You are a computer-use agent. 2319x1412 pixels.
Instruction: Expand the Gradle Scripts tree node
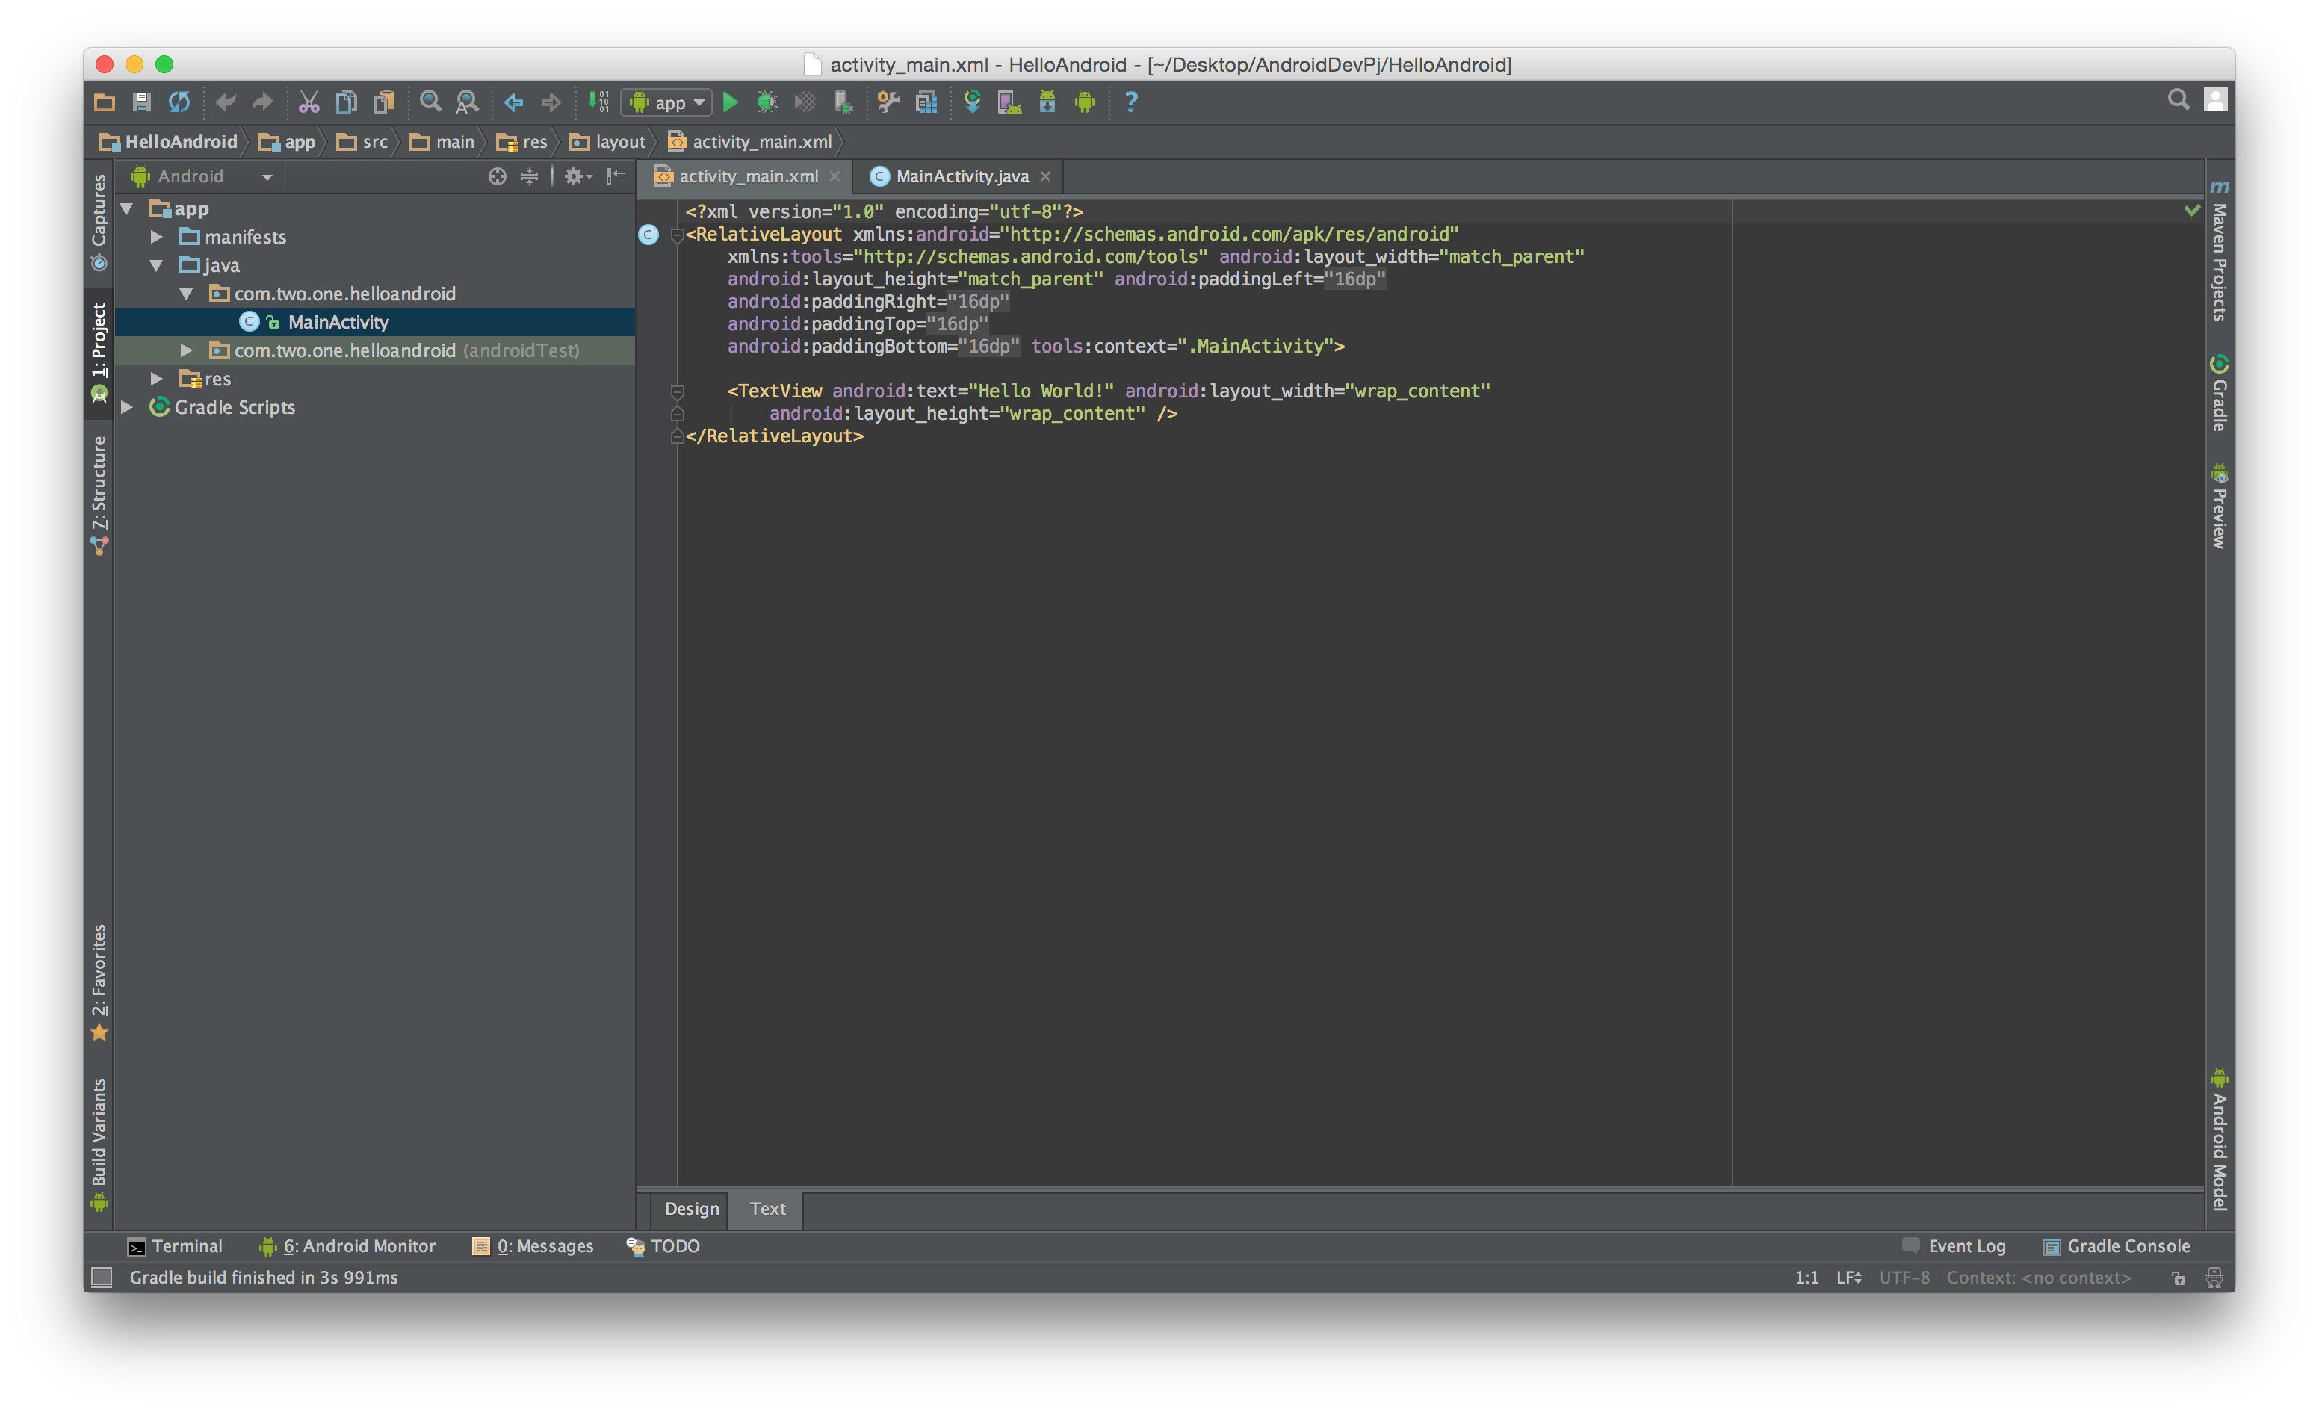(127, 406)
